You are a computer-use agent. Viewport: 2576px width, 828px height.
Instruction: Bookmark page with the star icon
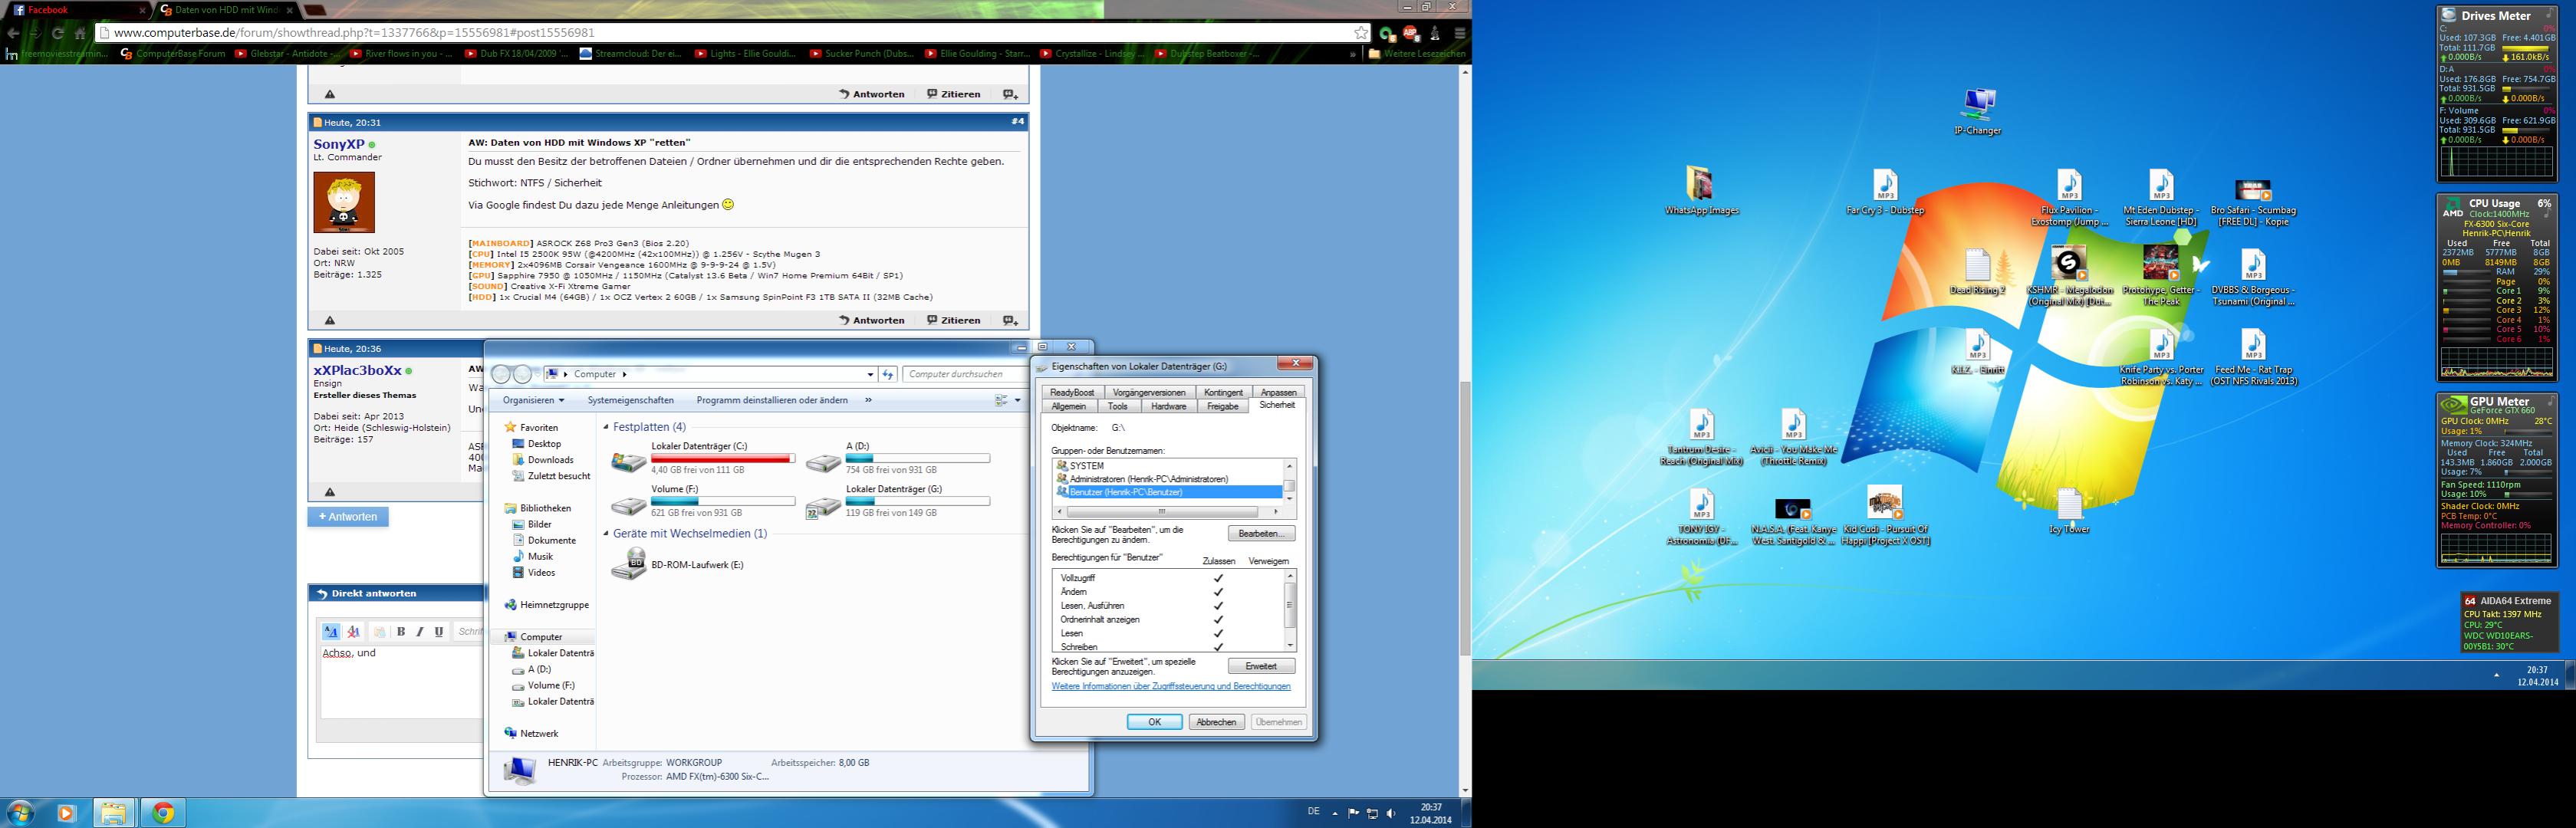1361,33
